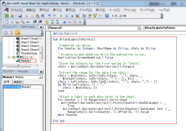Collapse the 標準モジュール folder node
The width and height of the screenshot is (186, 131).
pos(9,57)
